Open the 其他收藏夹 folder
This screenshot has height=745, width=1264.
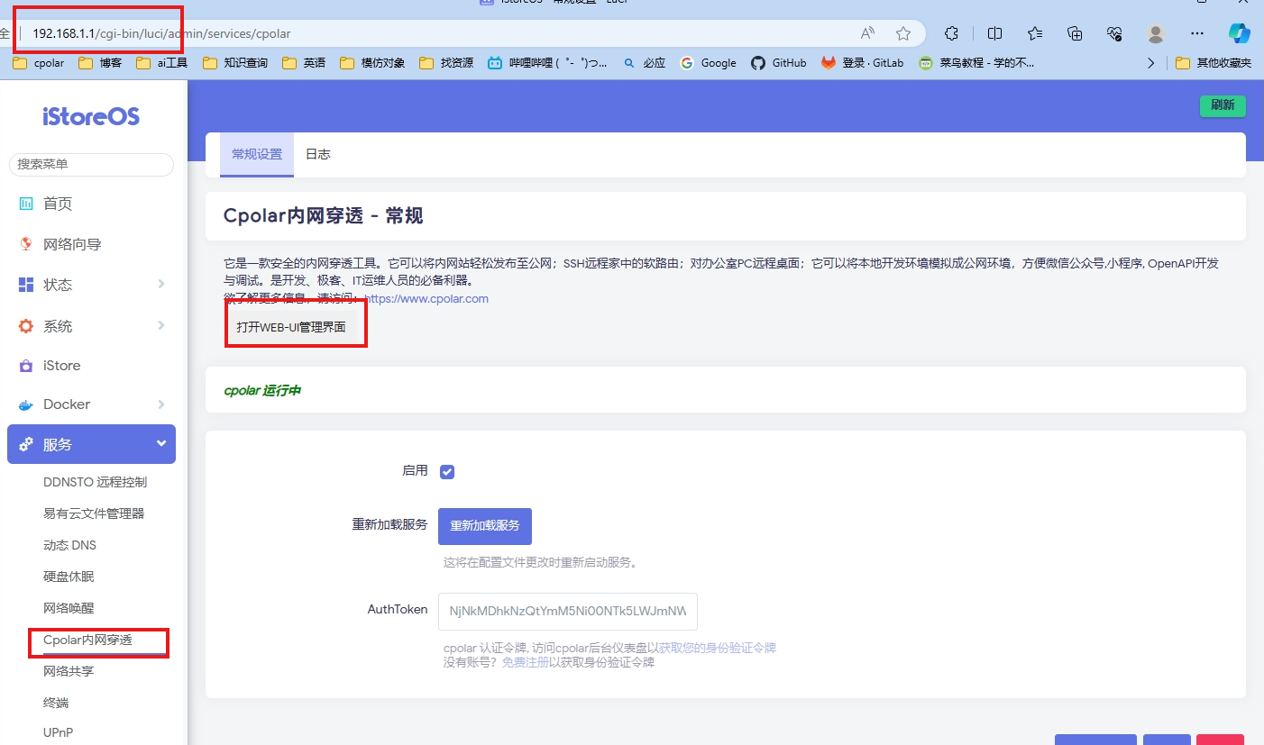coord(1214,63)
